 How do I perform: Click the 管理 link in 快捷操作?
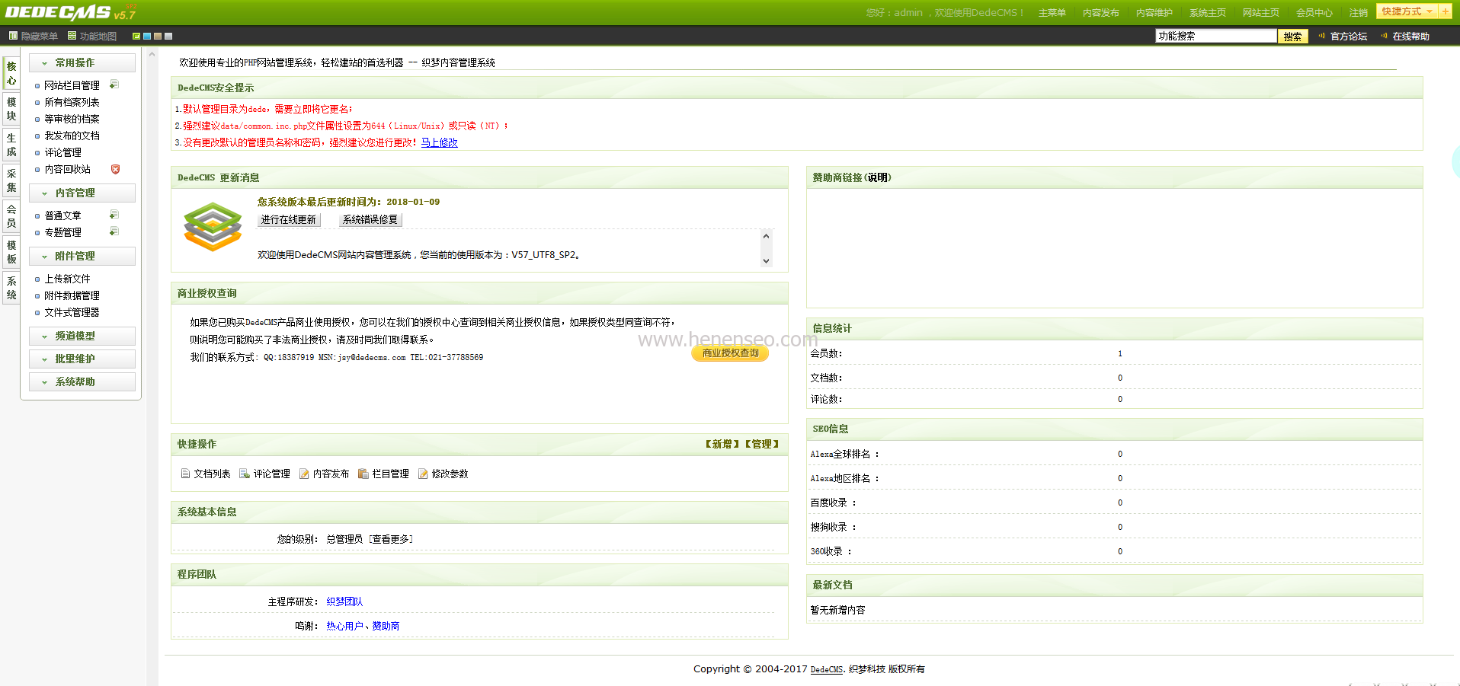(762, 444)
